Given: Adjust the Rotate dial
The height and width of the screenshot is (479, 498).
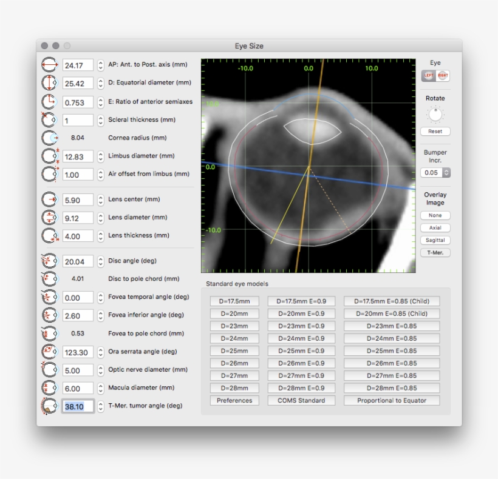Looking at the screenshot, I should [x=435, y=115].
